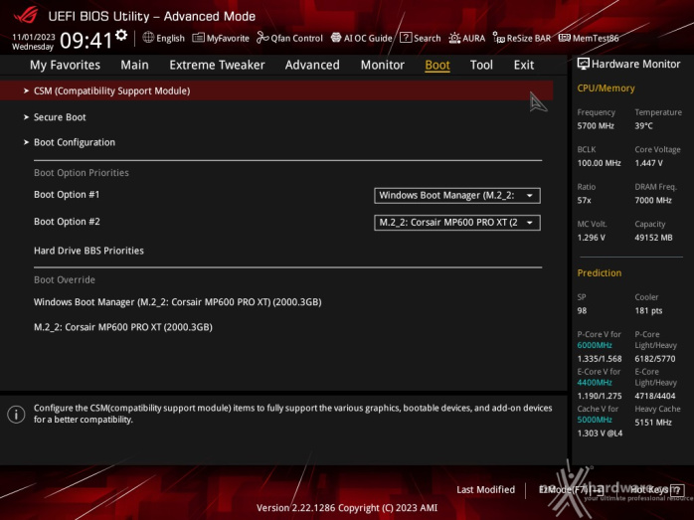Click the 11/01/2023 Wednesday date
The height and width of the screenshot is (520, 694).
click(x=33, y=42)
